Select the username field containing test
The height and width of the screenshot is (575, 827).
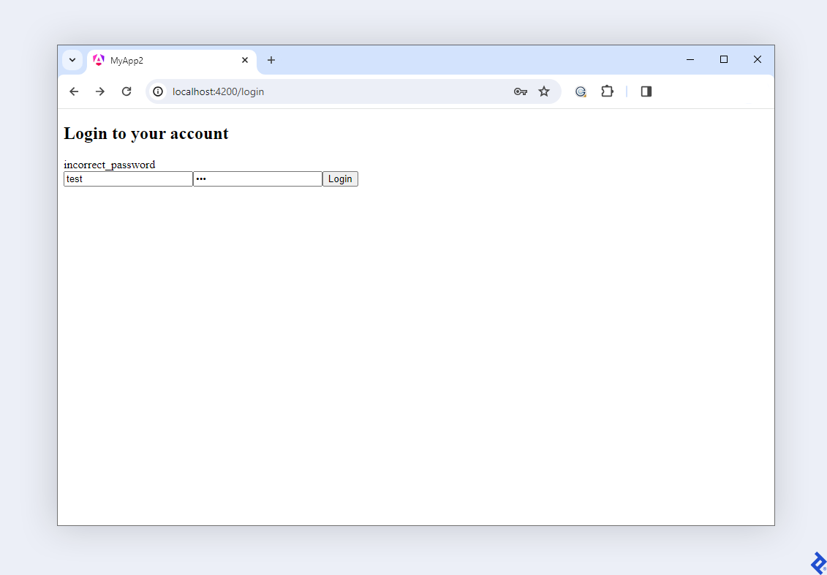pos(128,178)
